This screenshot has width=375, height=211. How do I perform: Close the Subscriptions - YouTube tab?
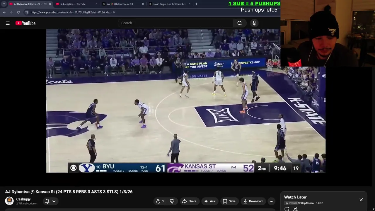96,4
